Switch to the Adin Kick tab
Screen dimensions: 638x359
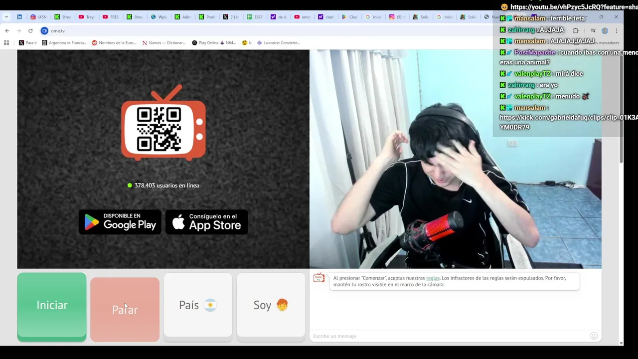182,17
